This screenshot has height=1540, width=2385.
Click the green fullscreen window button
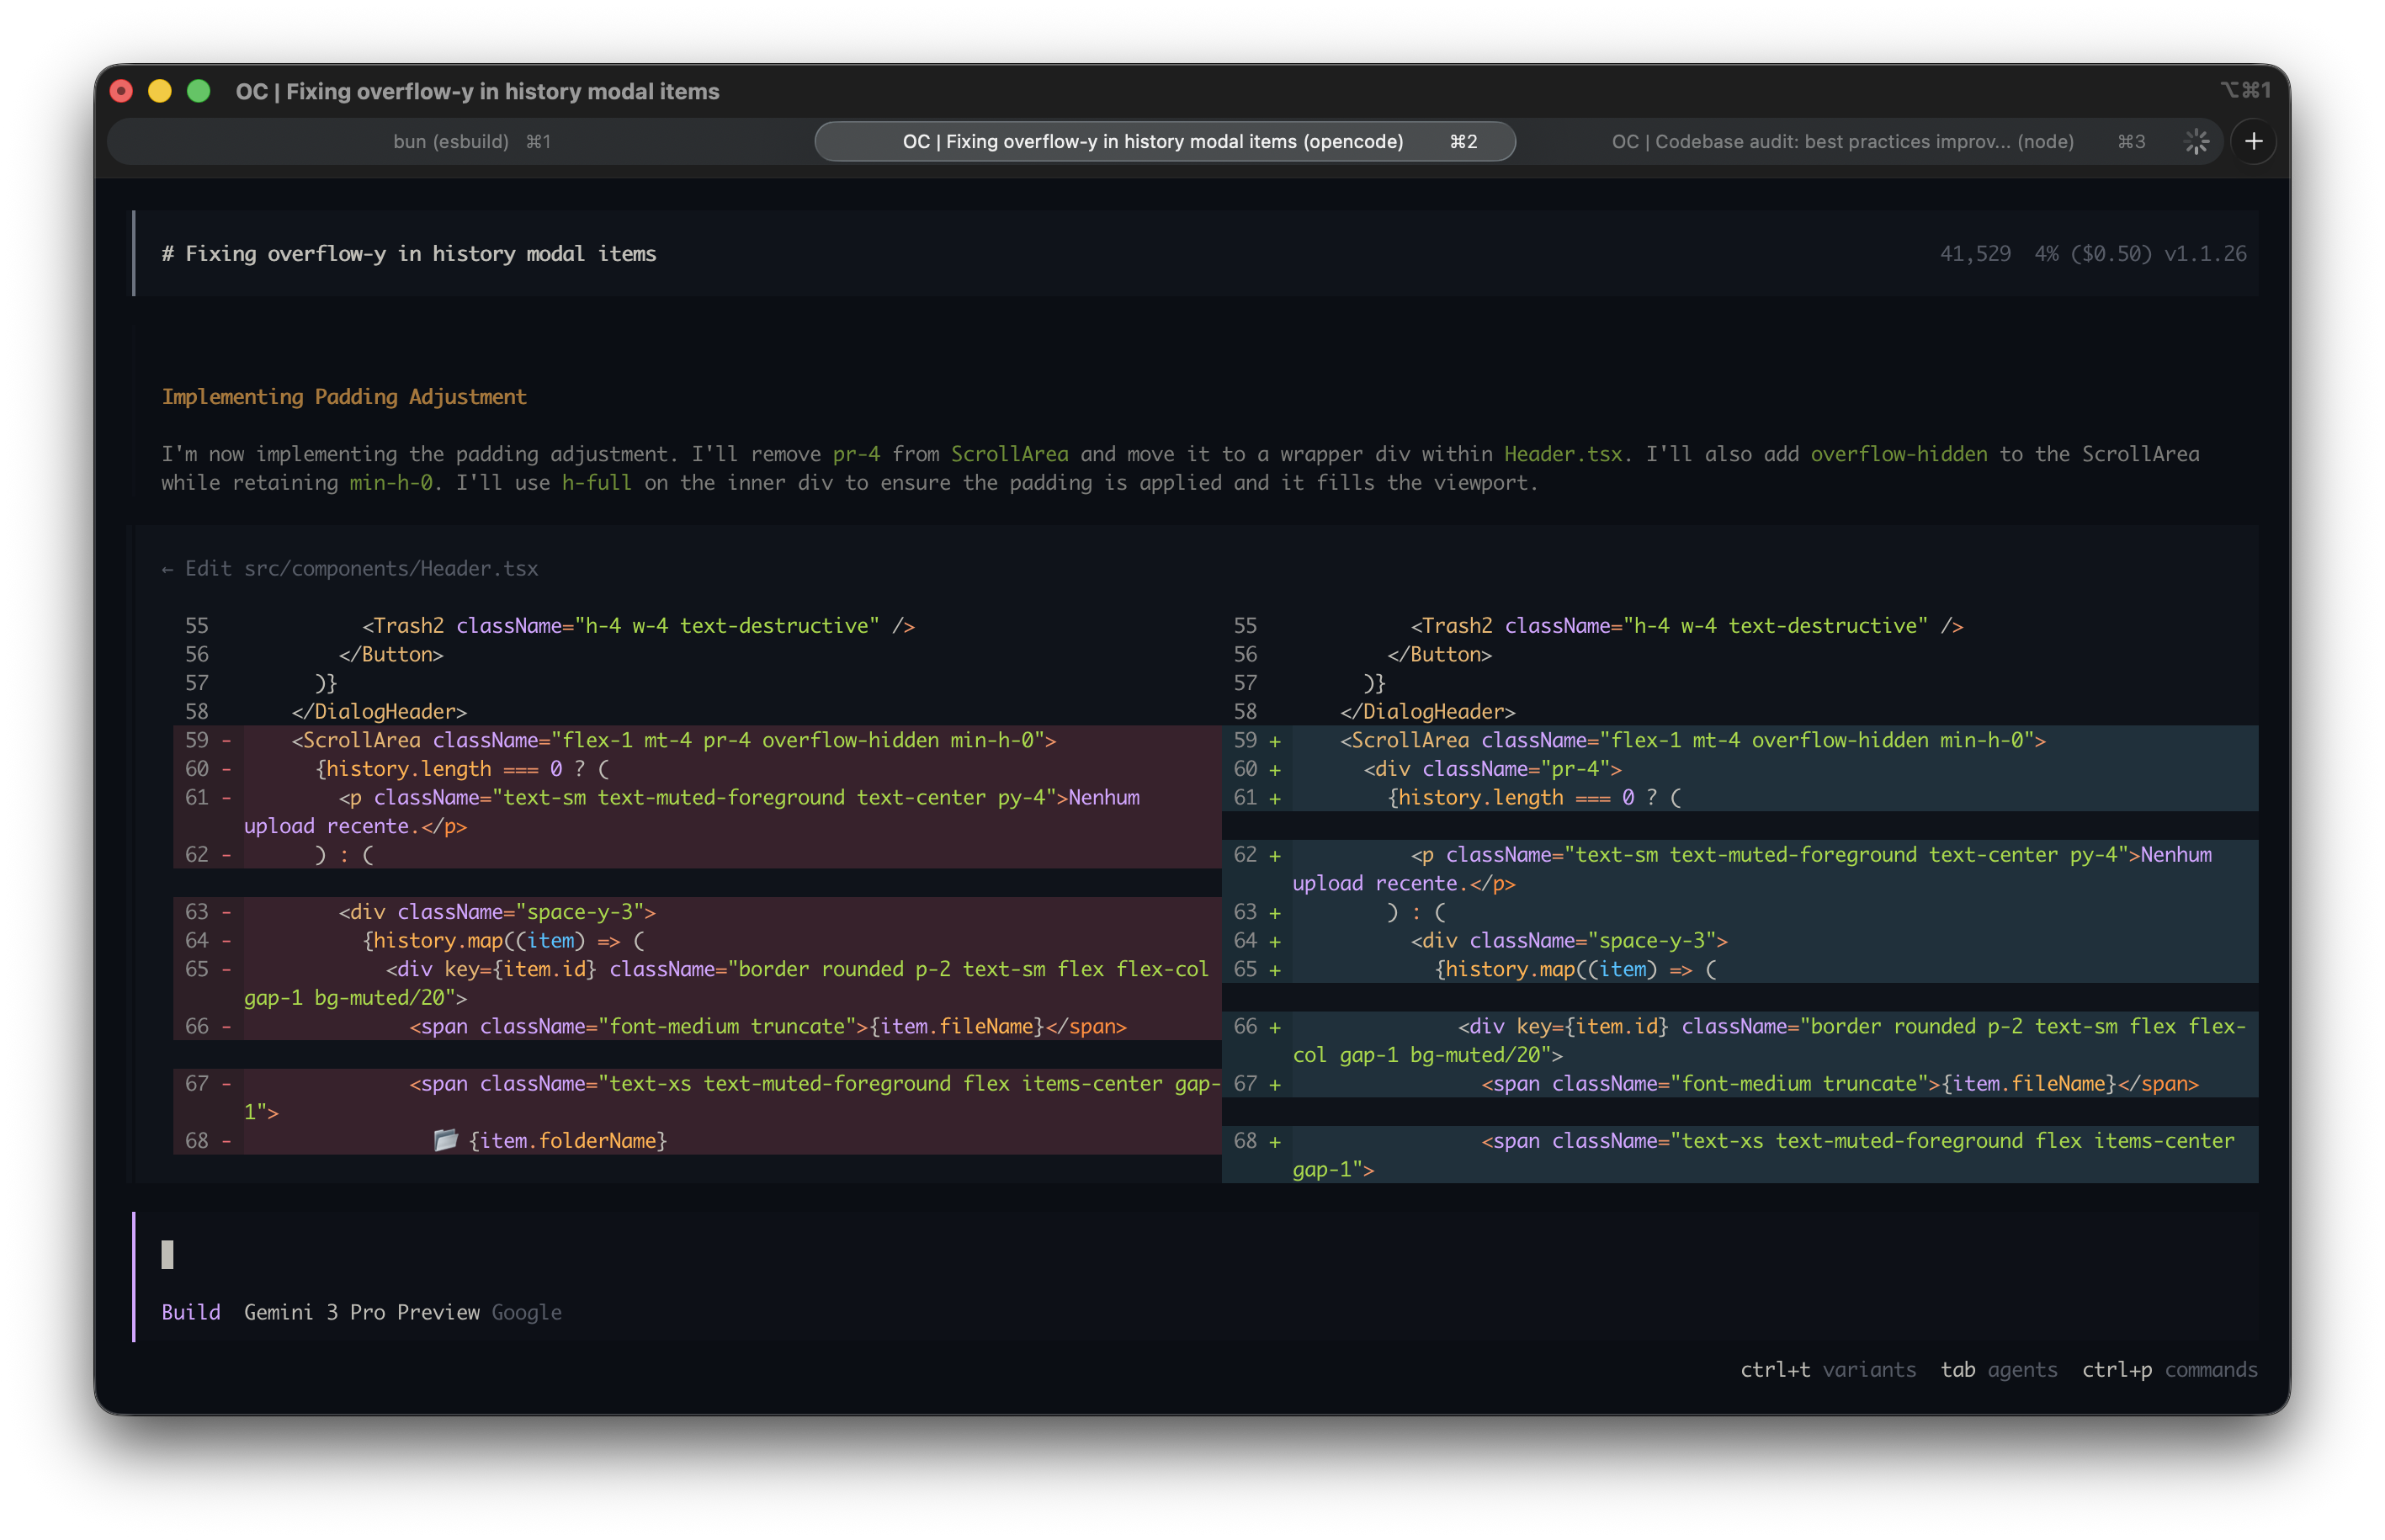(199, 91)
